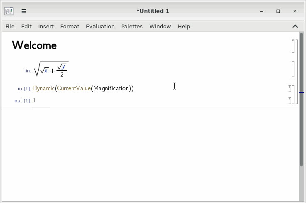This screenshot has height=203, width=306.
Task: Open the Help menu
Action: [184, 26]
